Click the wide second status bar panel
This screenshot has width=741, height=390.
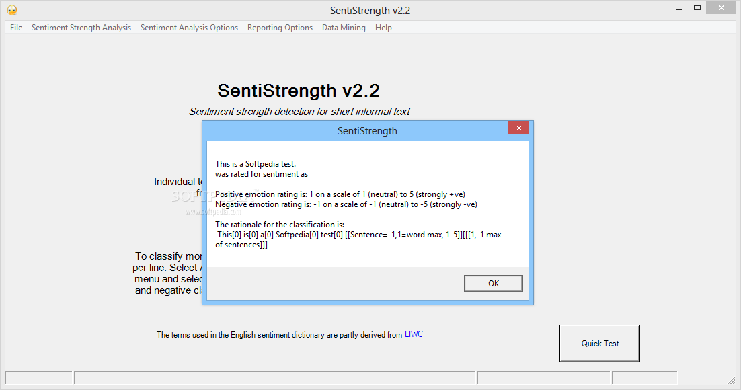coord(275,378)
